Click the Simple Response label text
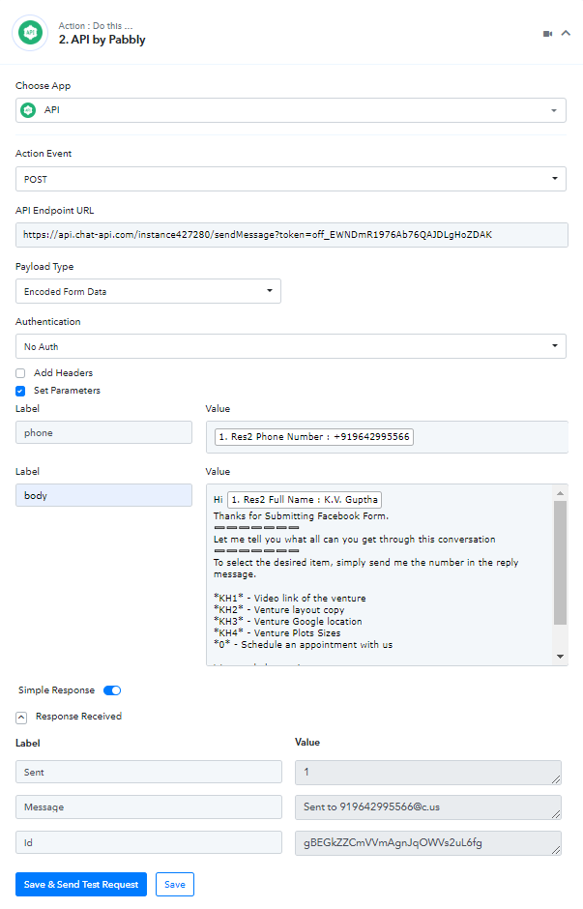Screen dimensions: 583x909 click(x=56, y=689)
